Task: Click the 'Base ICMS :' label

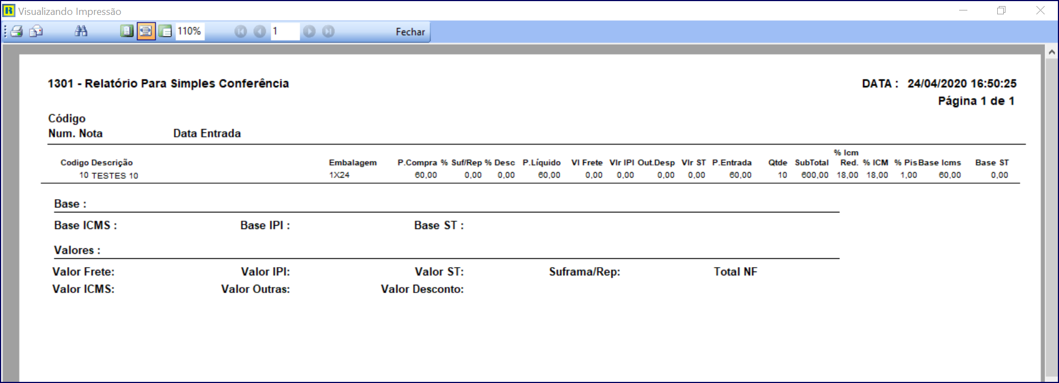Action: coord(86,226)
